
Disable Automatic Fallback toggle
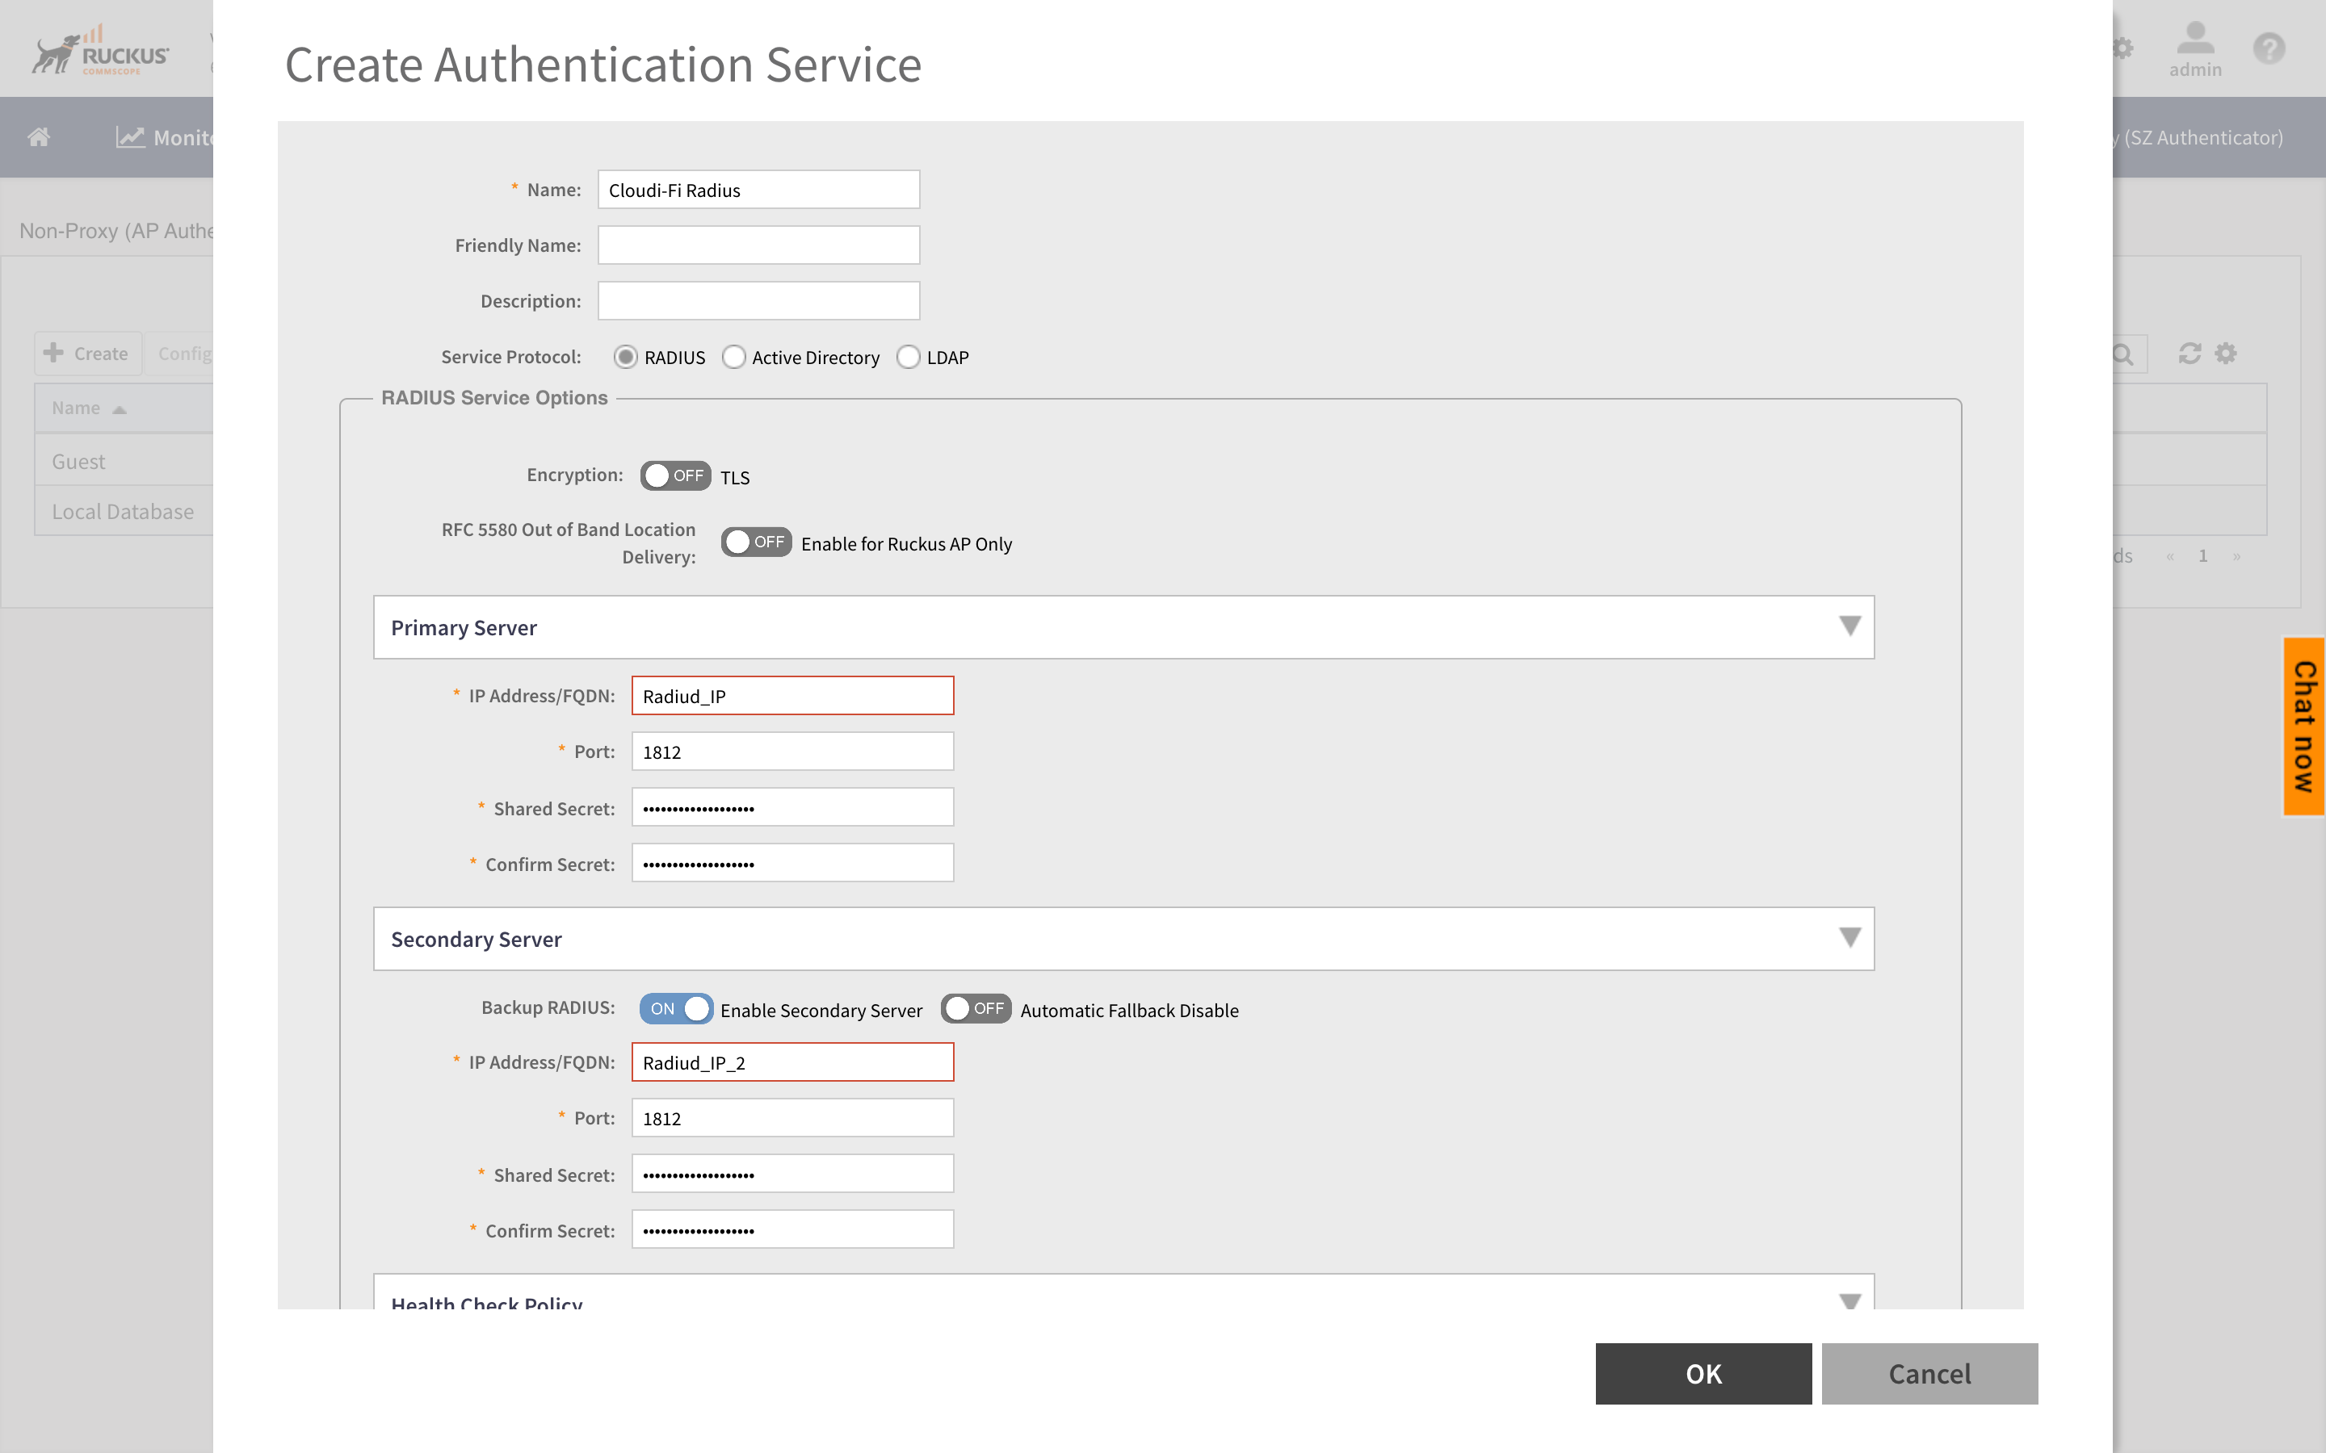975,1009
